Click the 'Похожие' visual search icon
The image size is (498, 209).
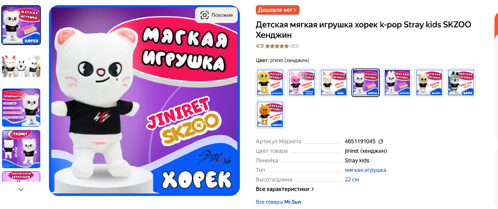click(x=216, y=15)
